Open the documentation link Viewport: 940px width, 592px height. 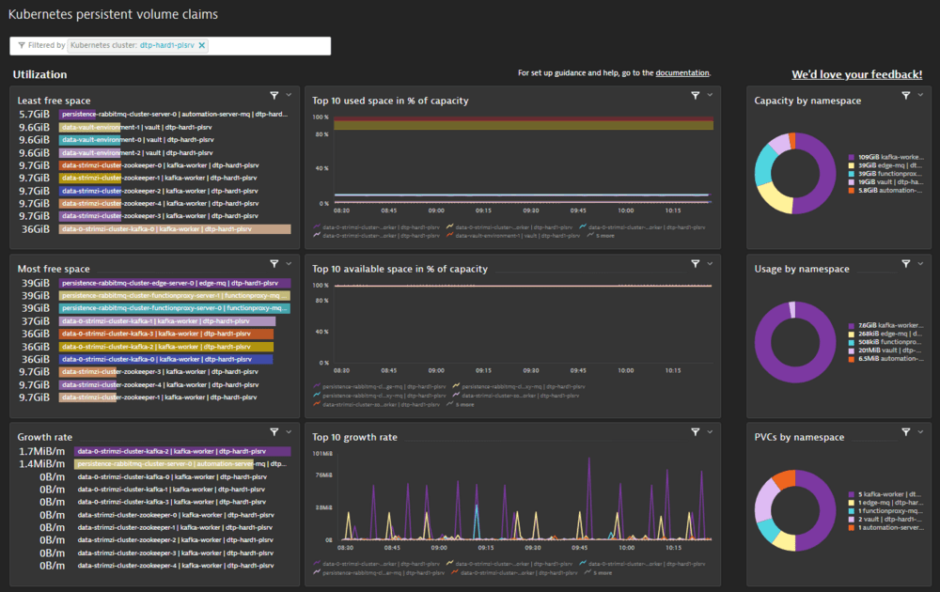pyautogui.click(x=681, y=73)
